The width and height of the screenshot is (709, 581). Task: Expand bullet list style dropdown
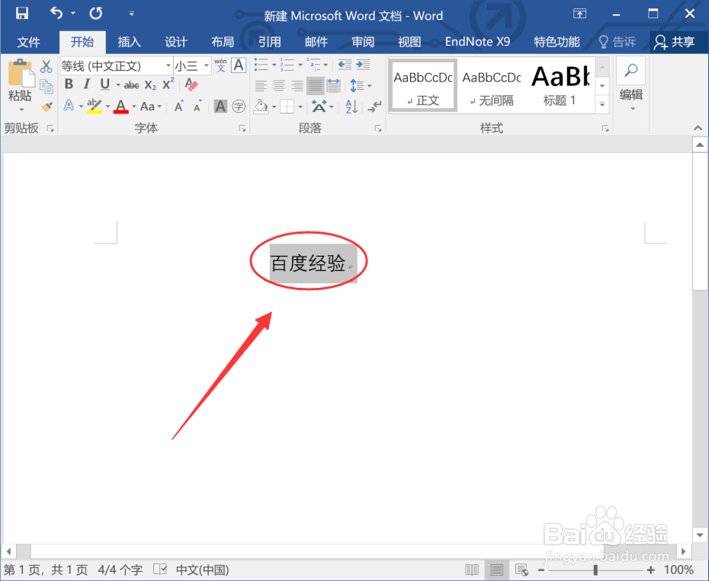click(x=274, y=65)
